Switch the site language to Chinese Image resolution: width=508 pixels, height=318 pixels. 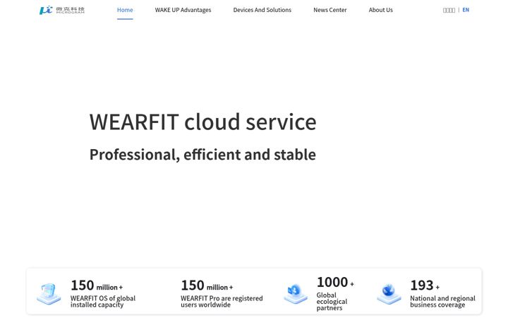[449, 10]
